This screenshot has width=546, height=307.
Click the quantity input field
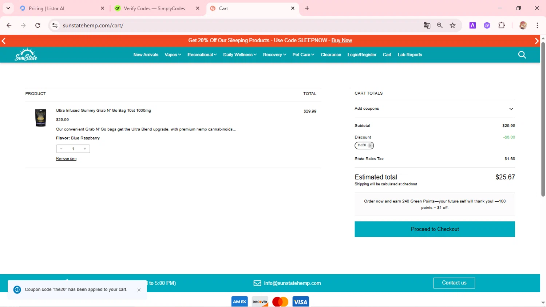[x=73, y=149]
